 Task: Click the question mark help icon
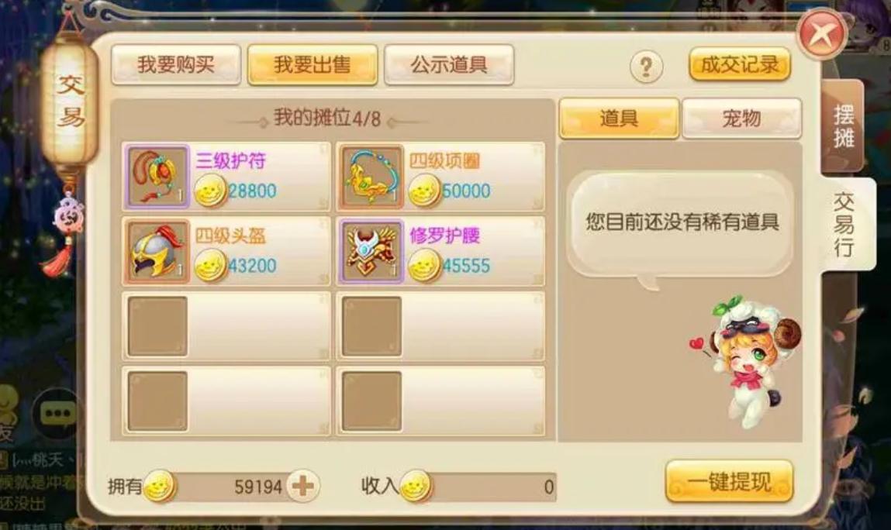pyautogui.click(x=646, y=67)
